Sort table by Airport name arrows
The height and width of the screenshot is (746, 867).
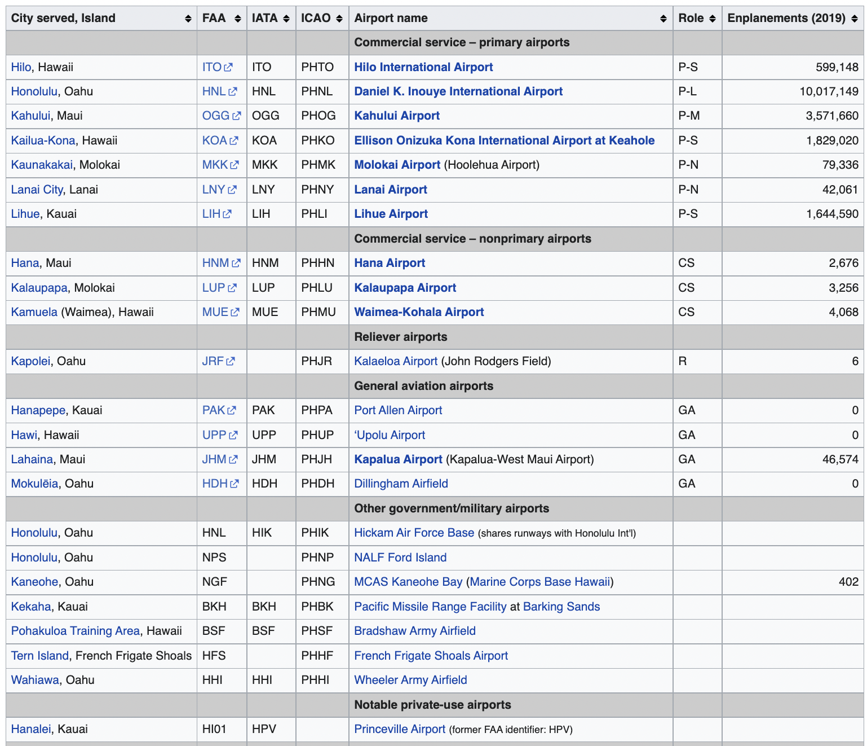663,19
